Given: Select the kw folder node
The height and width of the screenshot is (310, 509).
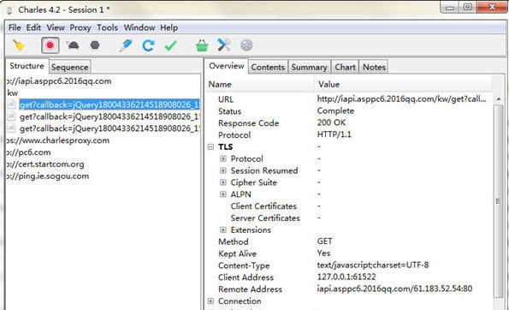Looking at the screenshot, I should pos(12,93).
